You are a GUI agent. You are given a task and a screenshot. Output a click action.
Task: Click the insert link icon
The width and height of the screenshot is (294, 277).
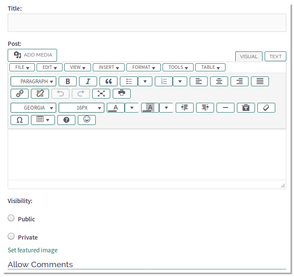[20, 93]
